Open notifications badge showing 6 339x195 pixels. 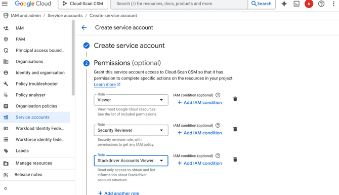[x=309, y=4]
